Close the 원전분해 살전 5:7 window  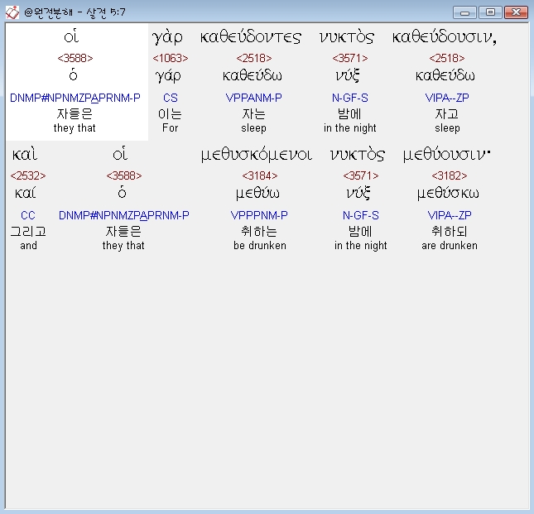516,12
